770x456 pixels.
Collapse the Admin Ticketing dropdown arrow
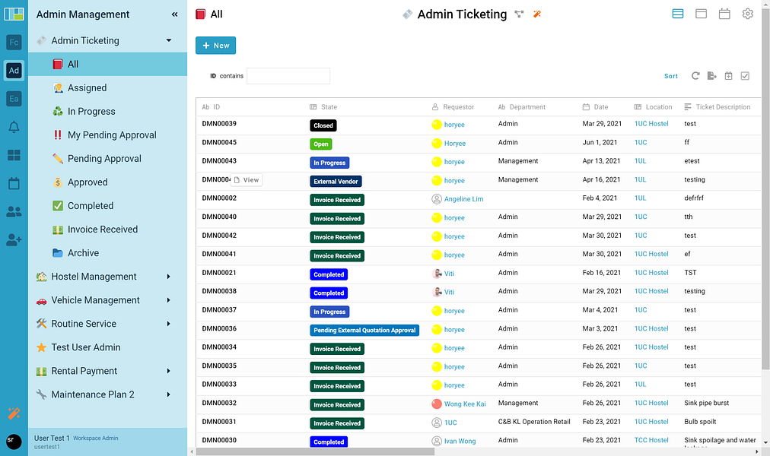coord(169,40)
